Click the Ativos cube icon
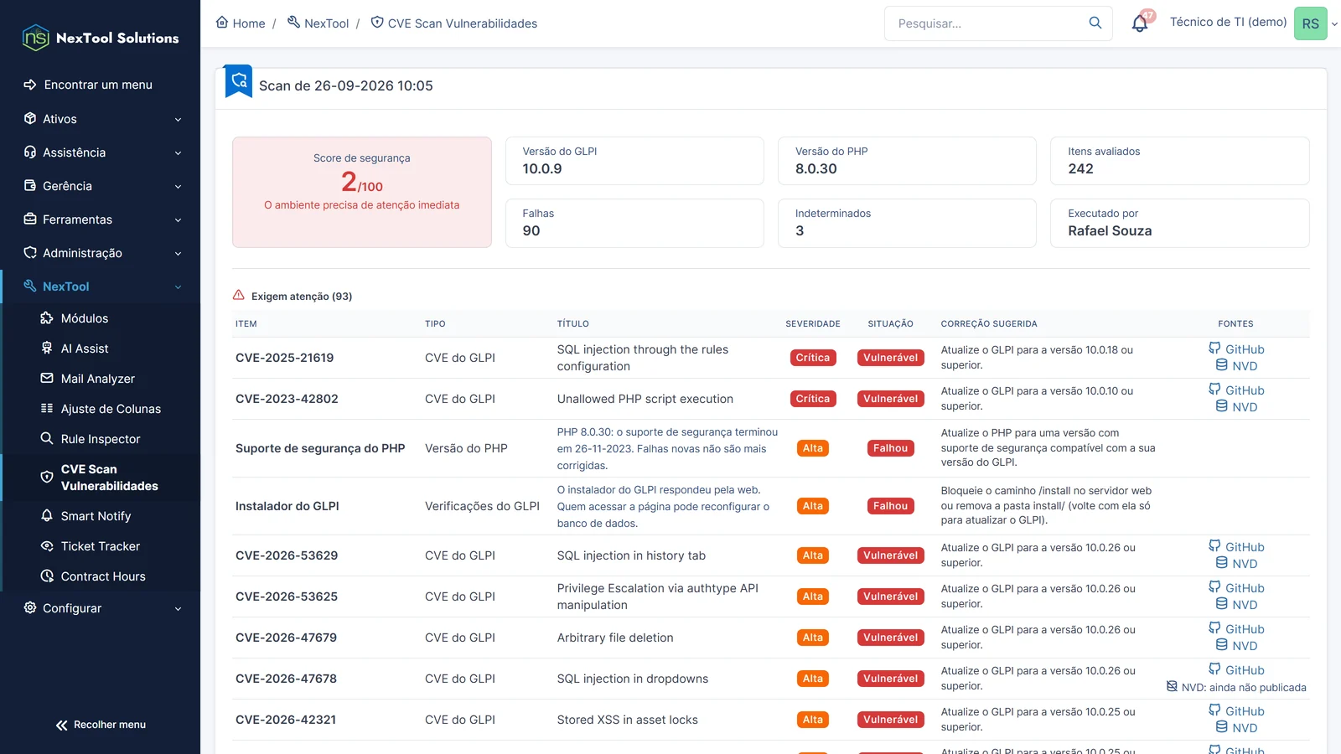 point(30,119)
